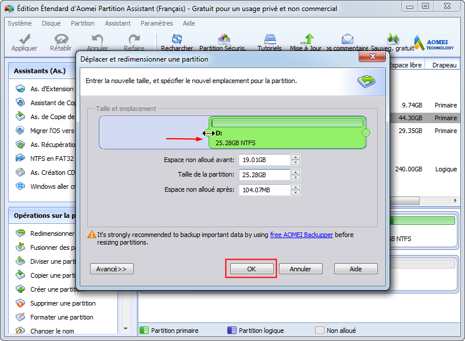Open the Disque menu
This screenshot has height=341, width=465.
51,23
